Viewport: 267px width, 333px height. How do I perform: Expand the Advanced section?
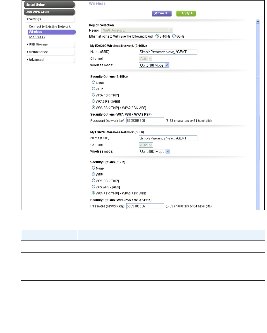[51, 60]
